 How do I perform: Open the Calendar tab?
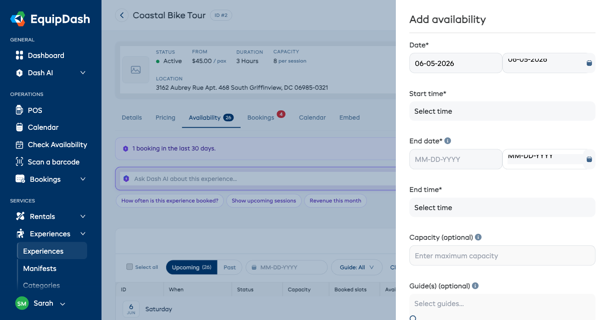pyautogui.click(x=313, y=118)
